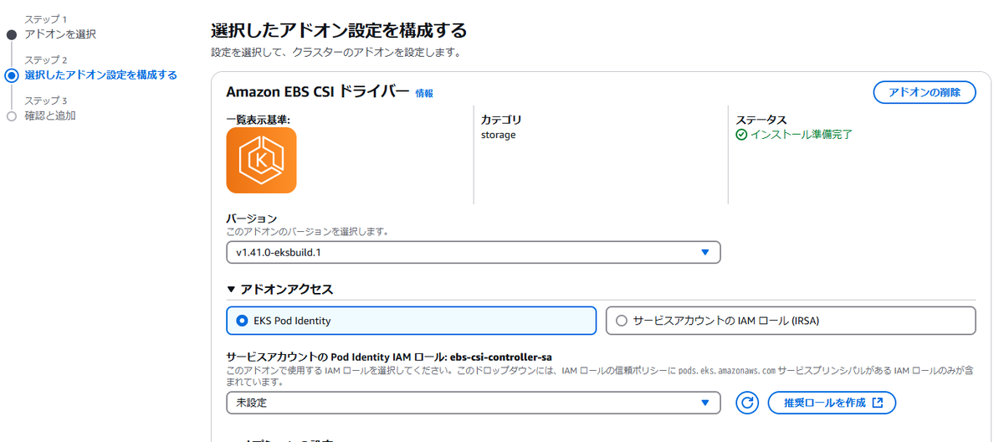Click the カテゴリ column label
This screenshot has height=442, width=1004.
501,120
